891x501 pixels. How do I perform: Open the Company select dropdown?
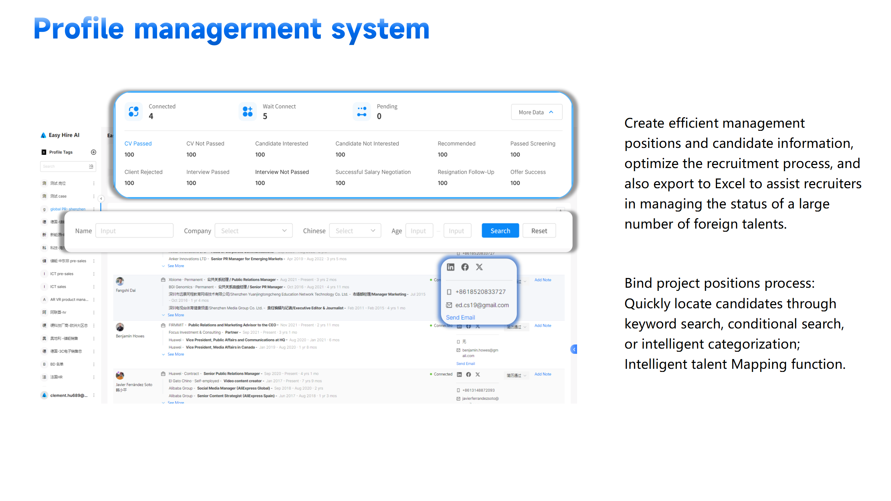pos(254,231)
